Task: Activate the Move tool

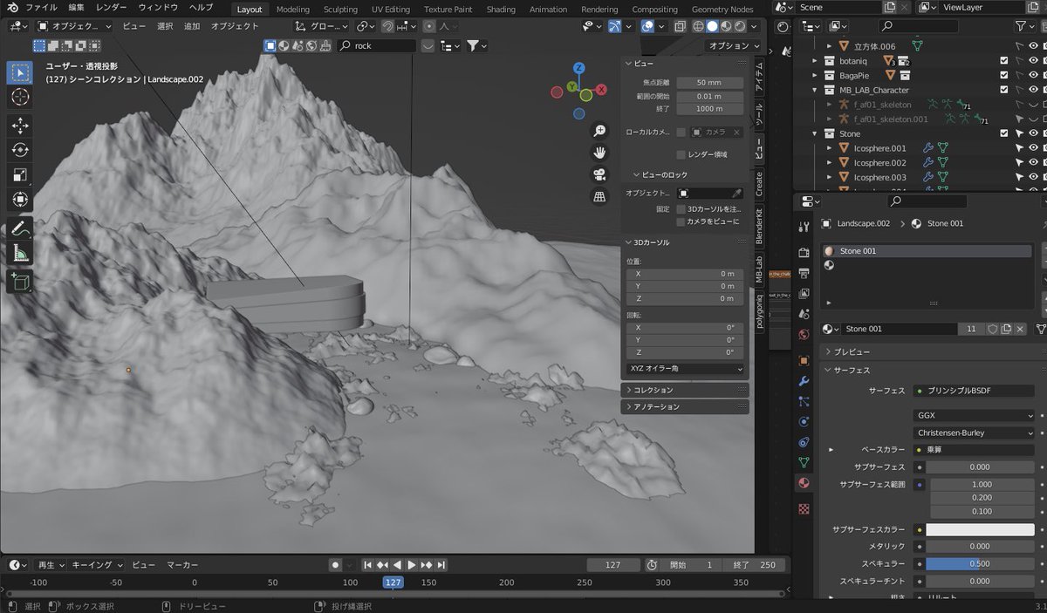Action: [20, 126]
